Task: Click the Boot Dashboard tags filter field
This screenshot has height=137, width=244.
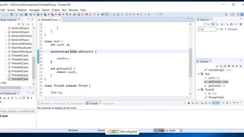Action: (17, 111)
